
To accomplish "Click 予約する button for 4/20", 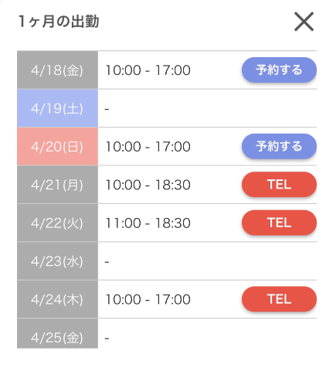I will click(x=279, y=146).
